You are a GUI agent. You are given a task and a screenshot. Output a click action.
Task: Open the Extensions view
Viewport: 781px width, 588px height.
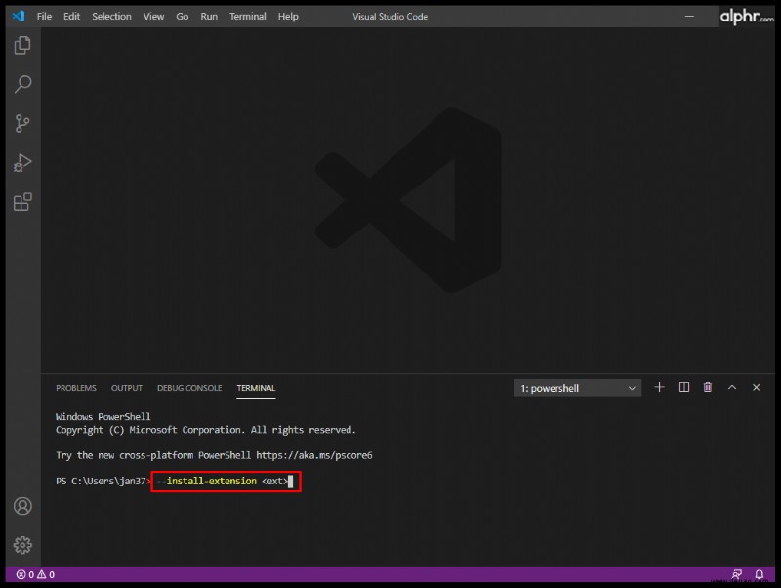coord(22,202)
